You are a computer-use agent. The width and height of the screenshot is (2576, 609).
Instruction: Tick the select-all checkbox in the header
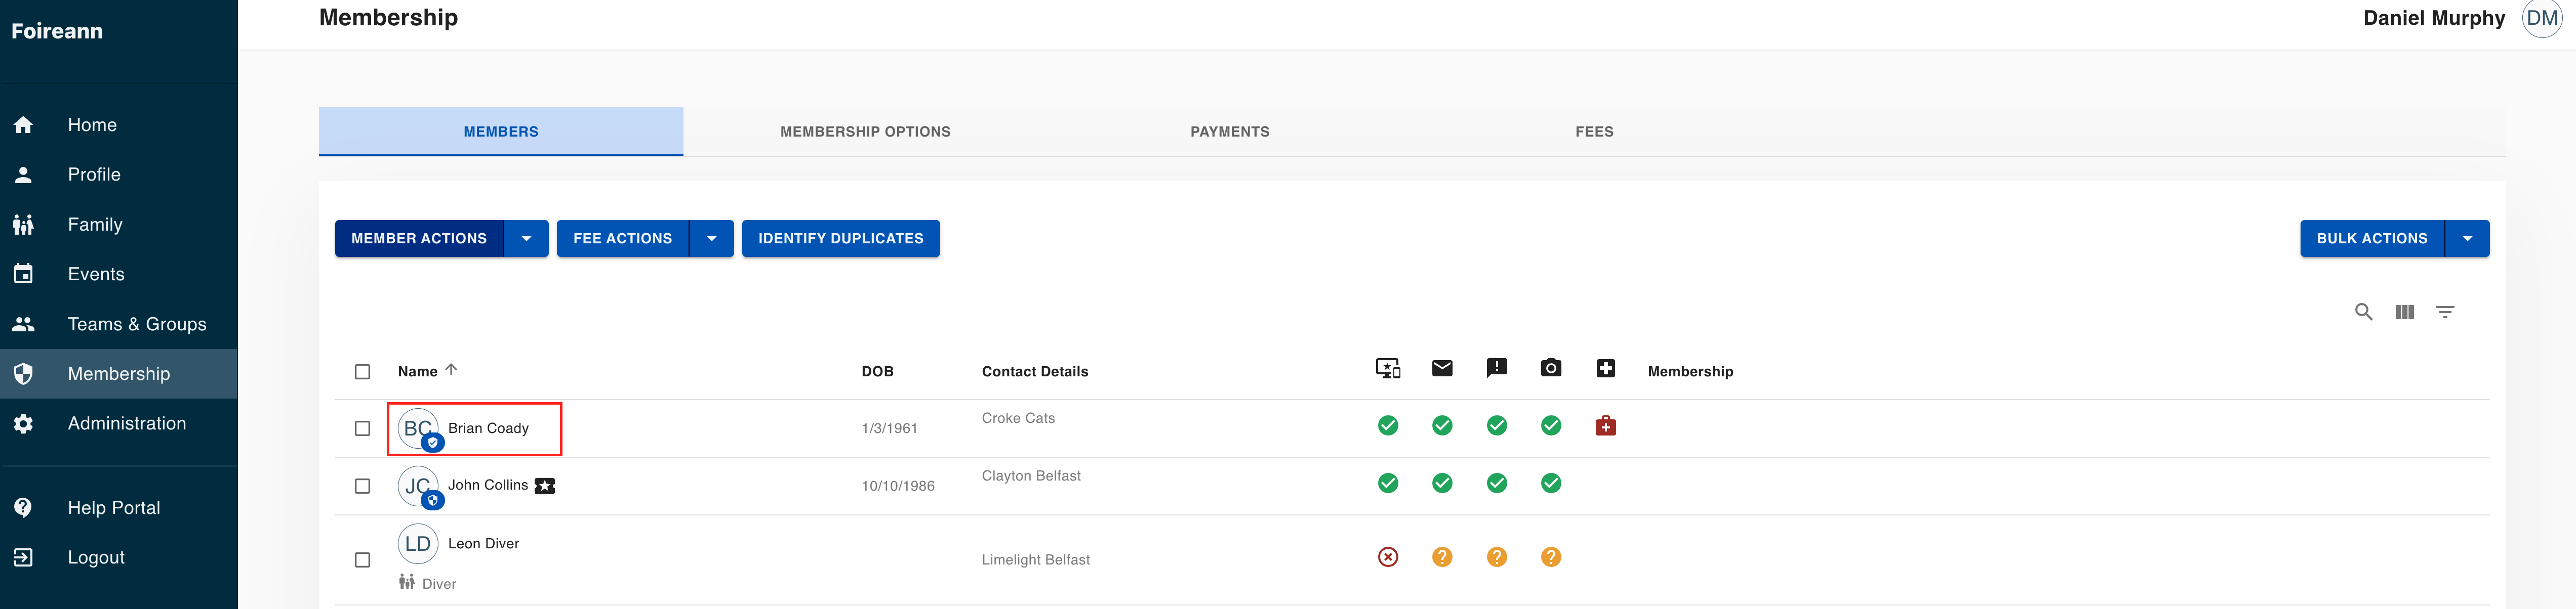(363, 371)
